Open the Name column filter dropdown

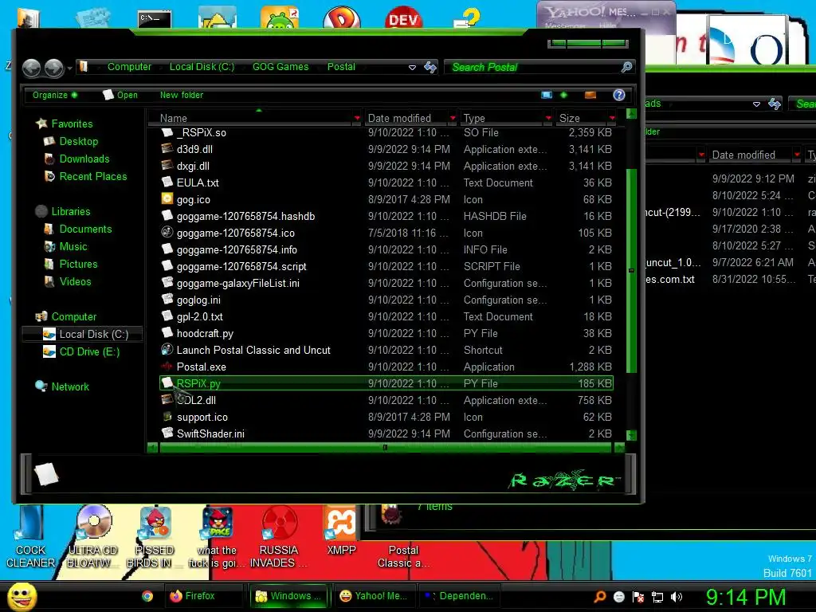pos(357,118)
